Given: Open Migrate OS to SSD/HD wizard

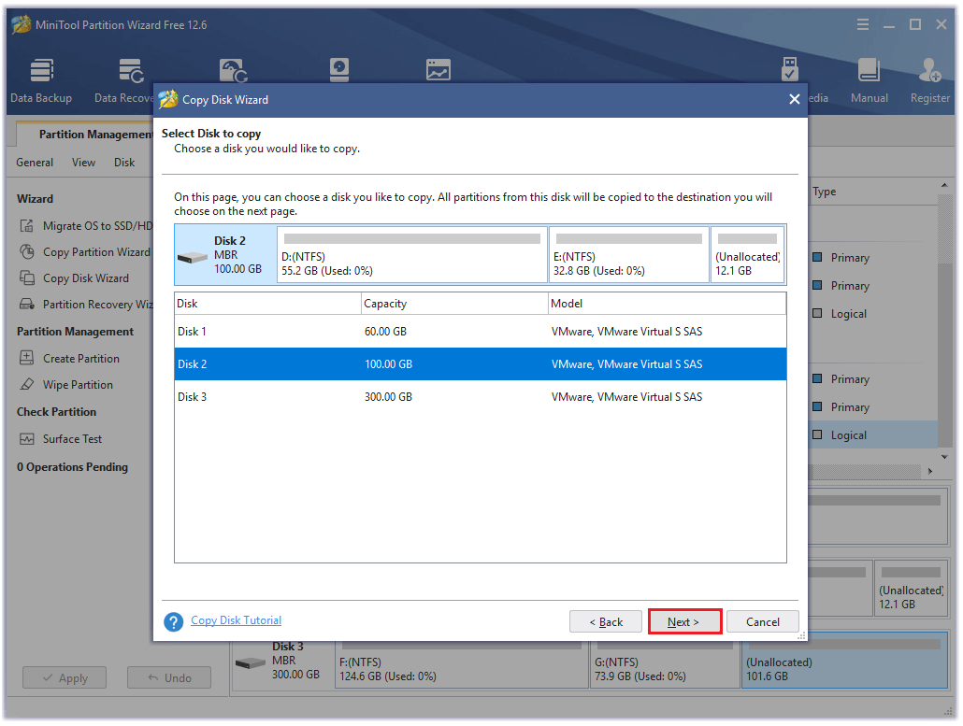Looking at the screenshot, I should click(86, 226).
